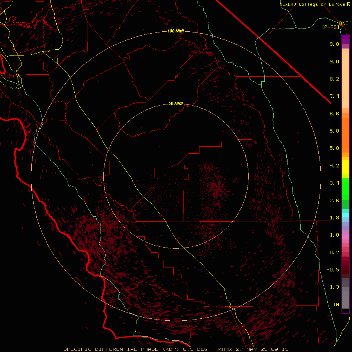Viewport: 352px width, 352px height.
Task: Click the 9.8 value on the color scale
Action: tap(334, 44)
